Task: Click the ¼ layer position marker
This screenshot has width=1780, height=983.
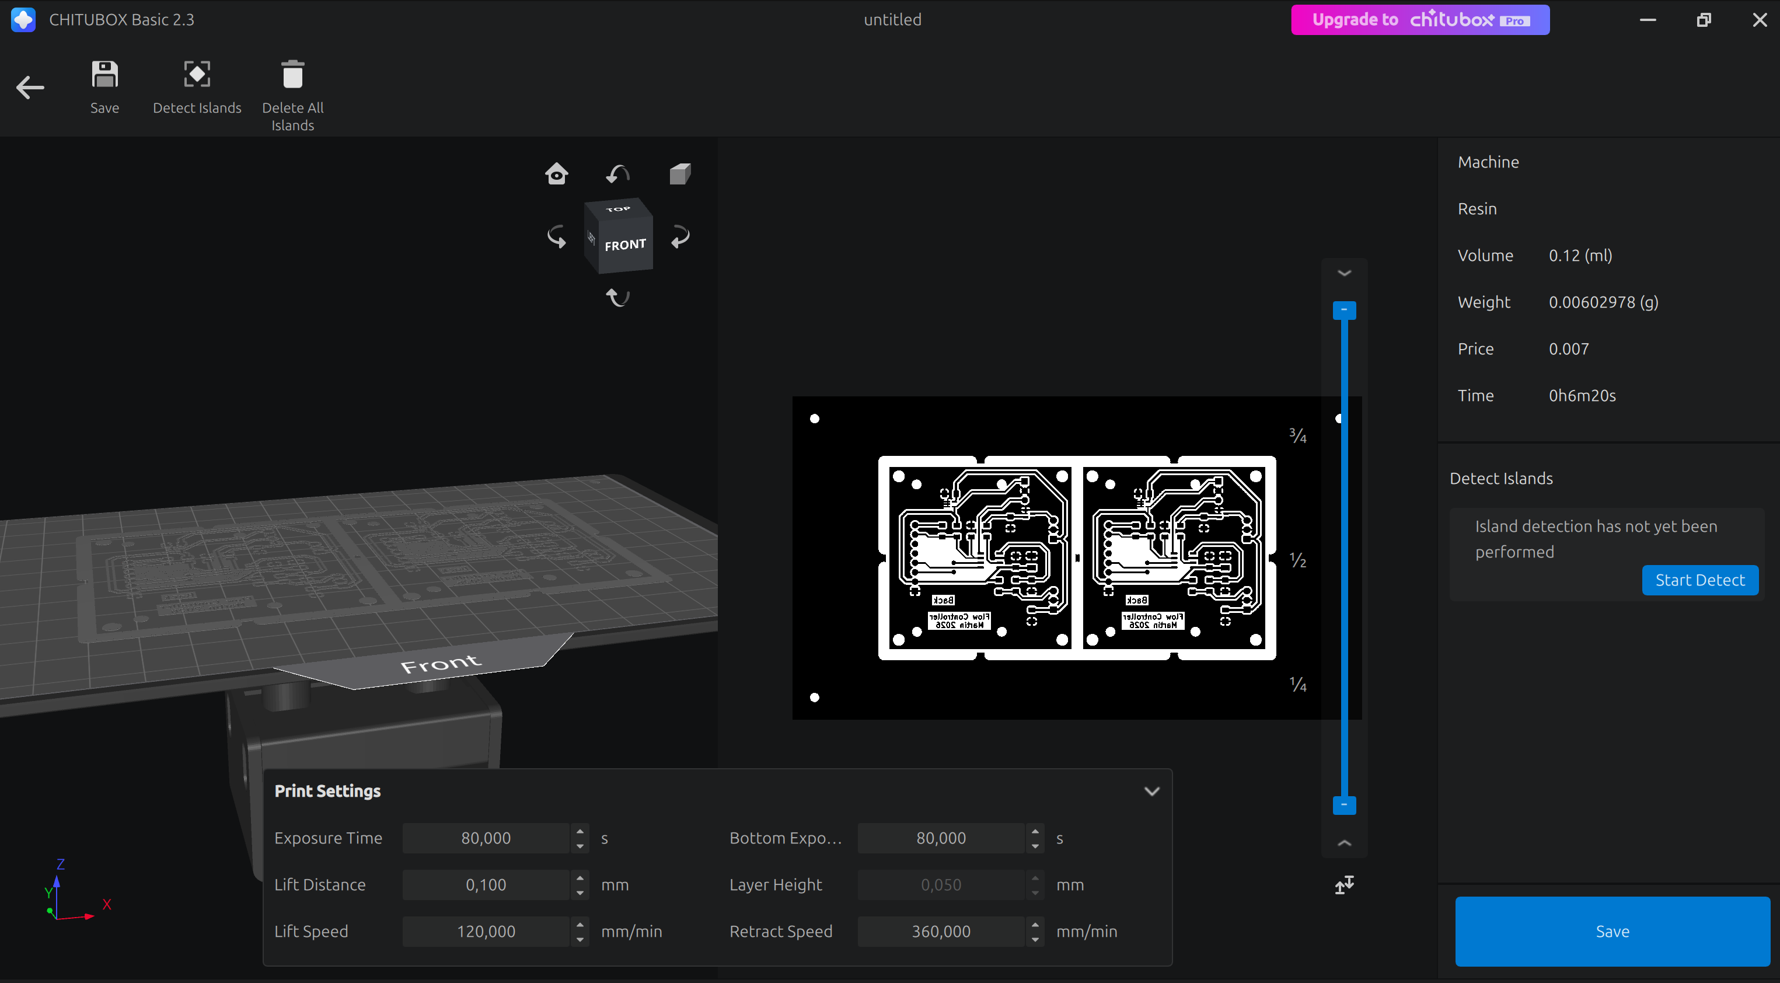Action: click(1298, 684)
